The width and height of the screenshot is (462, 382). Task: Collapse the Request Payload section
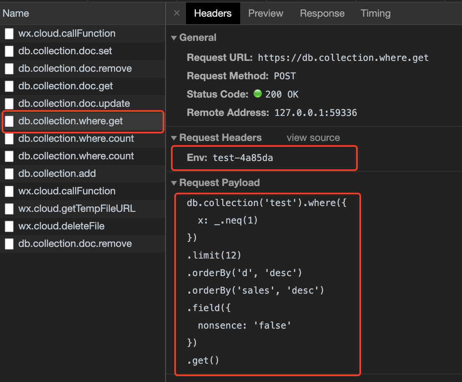174,183
